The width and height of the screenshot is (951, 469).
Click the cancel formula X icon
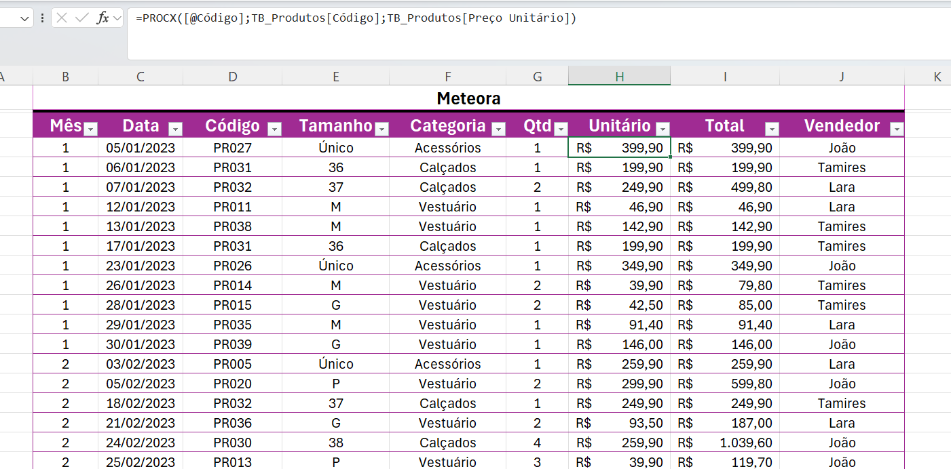pyautogui.click(x=62, y=18)
